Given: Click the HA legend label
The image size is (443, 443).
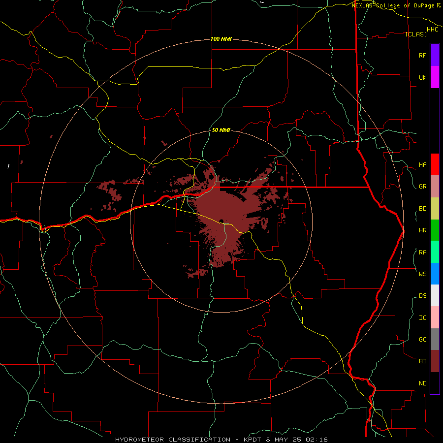Looking at the screenshot, I should [422, 165].
